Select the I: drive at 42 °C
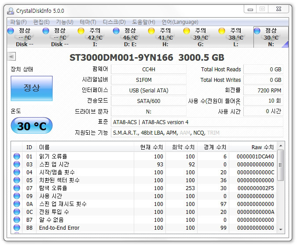The image size is (297, 246). pos(95,37)
